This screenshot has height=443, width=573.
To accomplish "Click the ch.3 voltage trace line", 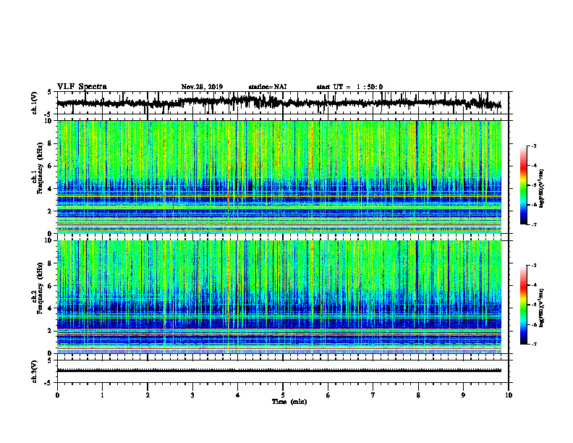I will (279, 370).
